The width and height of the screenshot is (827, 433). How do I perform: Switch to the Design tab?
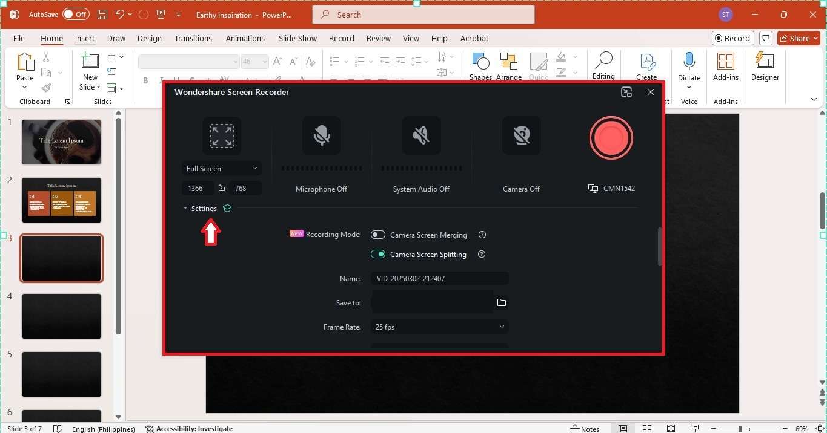pyautogui.click(x=150, y=38)
